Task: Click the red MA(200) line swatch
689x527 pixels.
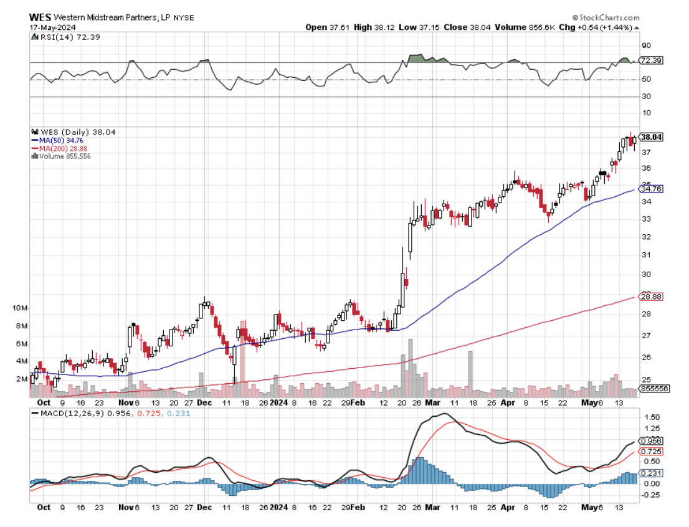Action: click(35, 148)
